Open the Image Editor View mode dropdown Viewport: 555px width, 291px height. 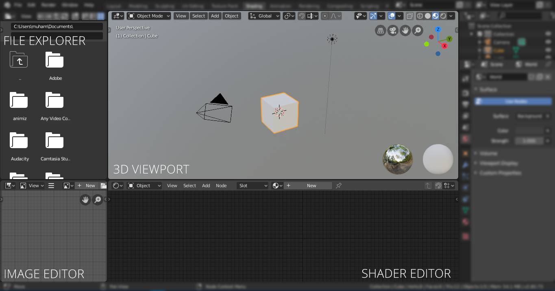point(32,186)
